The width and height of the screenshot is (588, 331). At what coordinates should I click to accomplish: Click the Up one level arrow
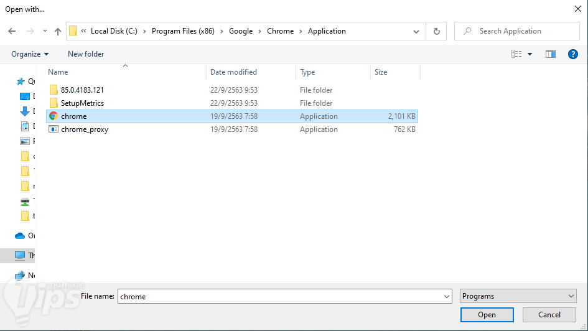(58, 31)
